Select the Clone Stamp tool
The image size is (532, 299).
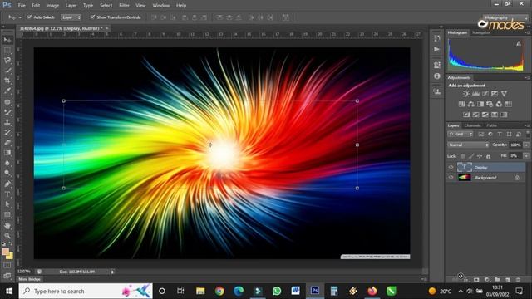pyautogui.click(x=7, y=122)
